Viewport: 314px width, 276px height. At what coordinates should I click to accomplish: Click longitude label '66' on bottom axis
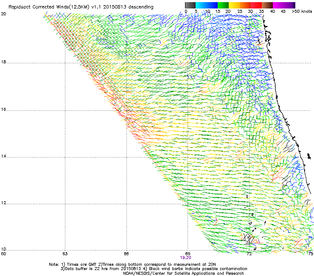point(126,254)
